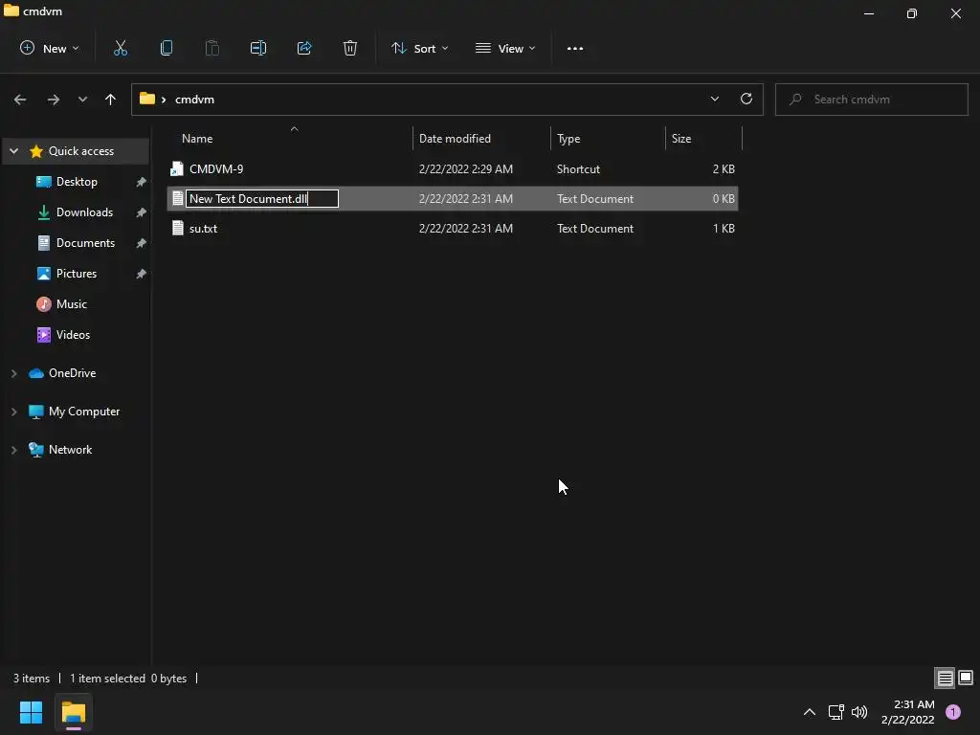Click the '3 items' status text
Screen dimensions: 980x735
(x=32, y=679)
